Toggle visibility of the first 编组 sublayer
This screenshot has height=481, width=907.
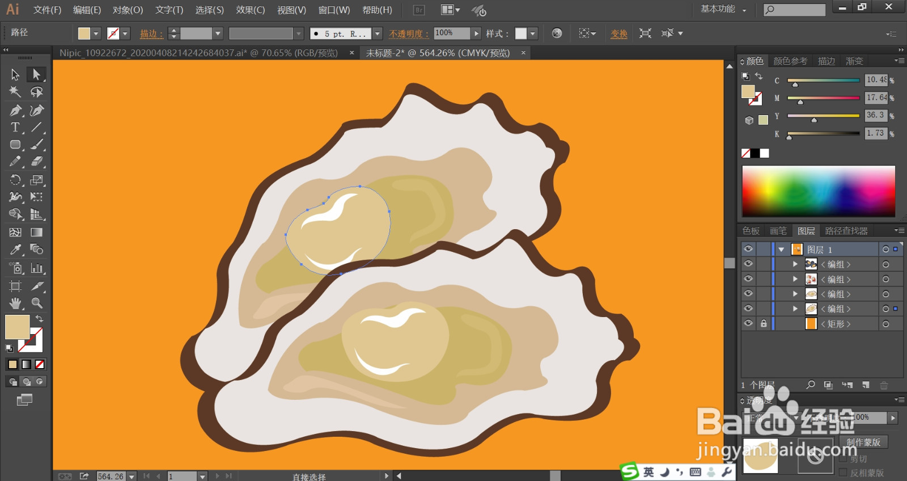[748, 264]
